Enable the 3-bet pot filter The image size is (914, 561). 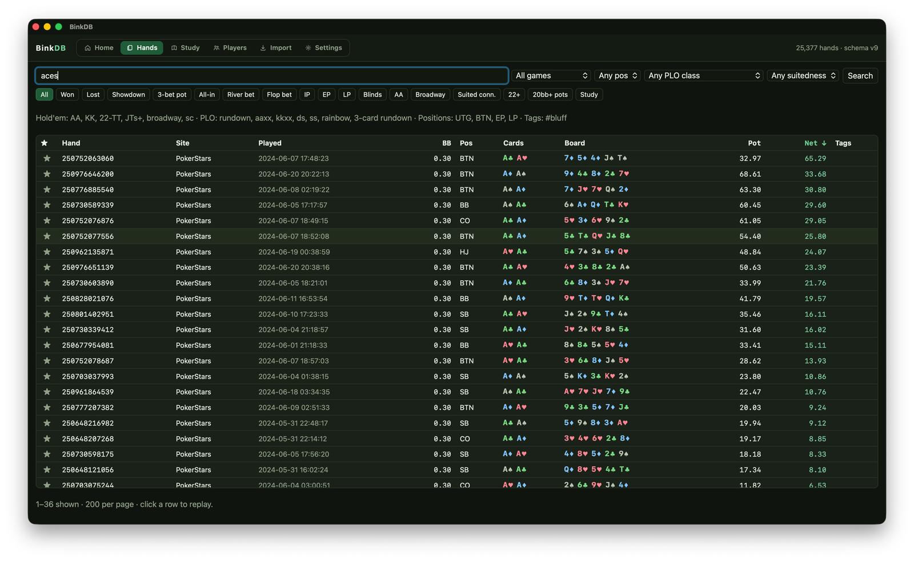172,95
